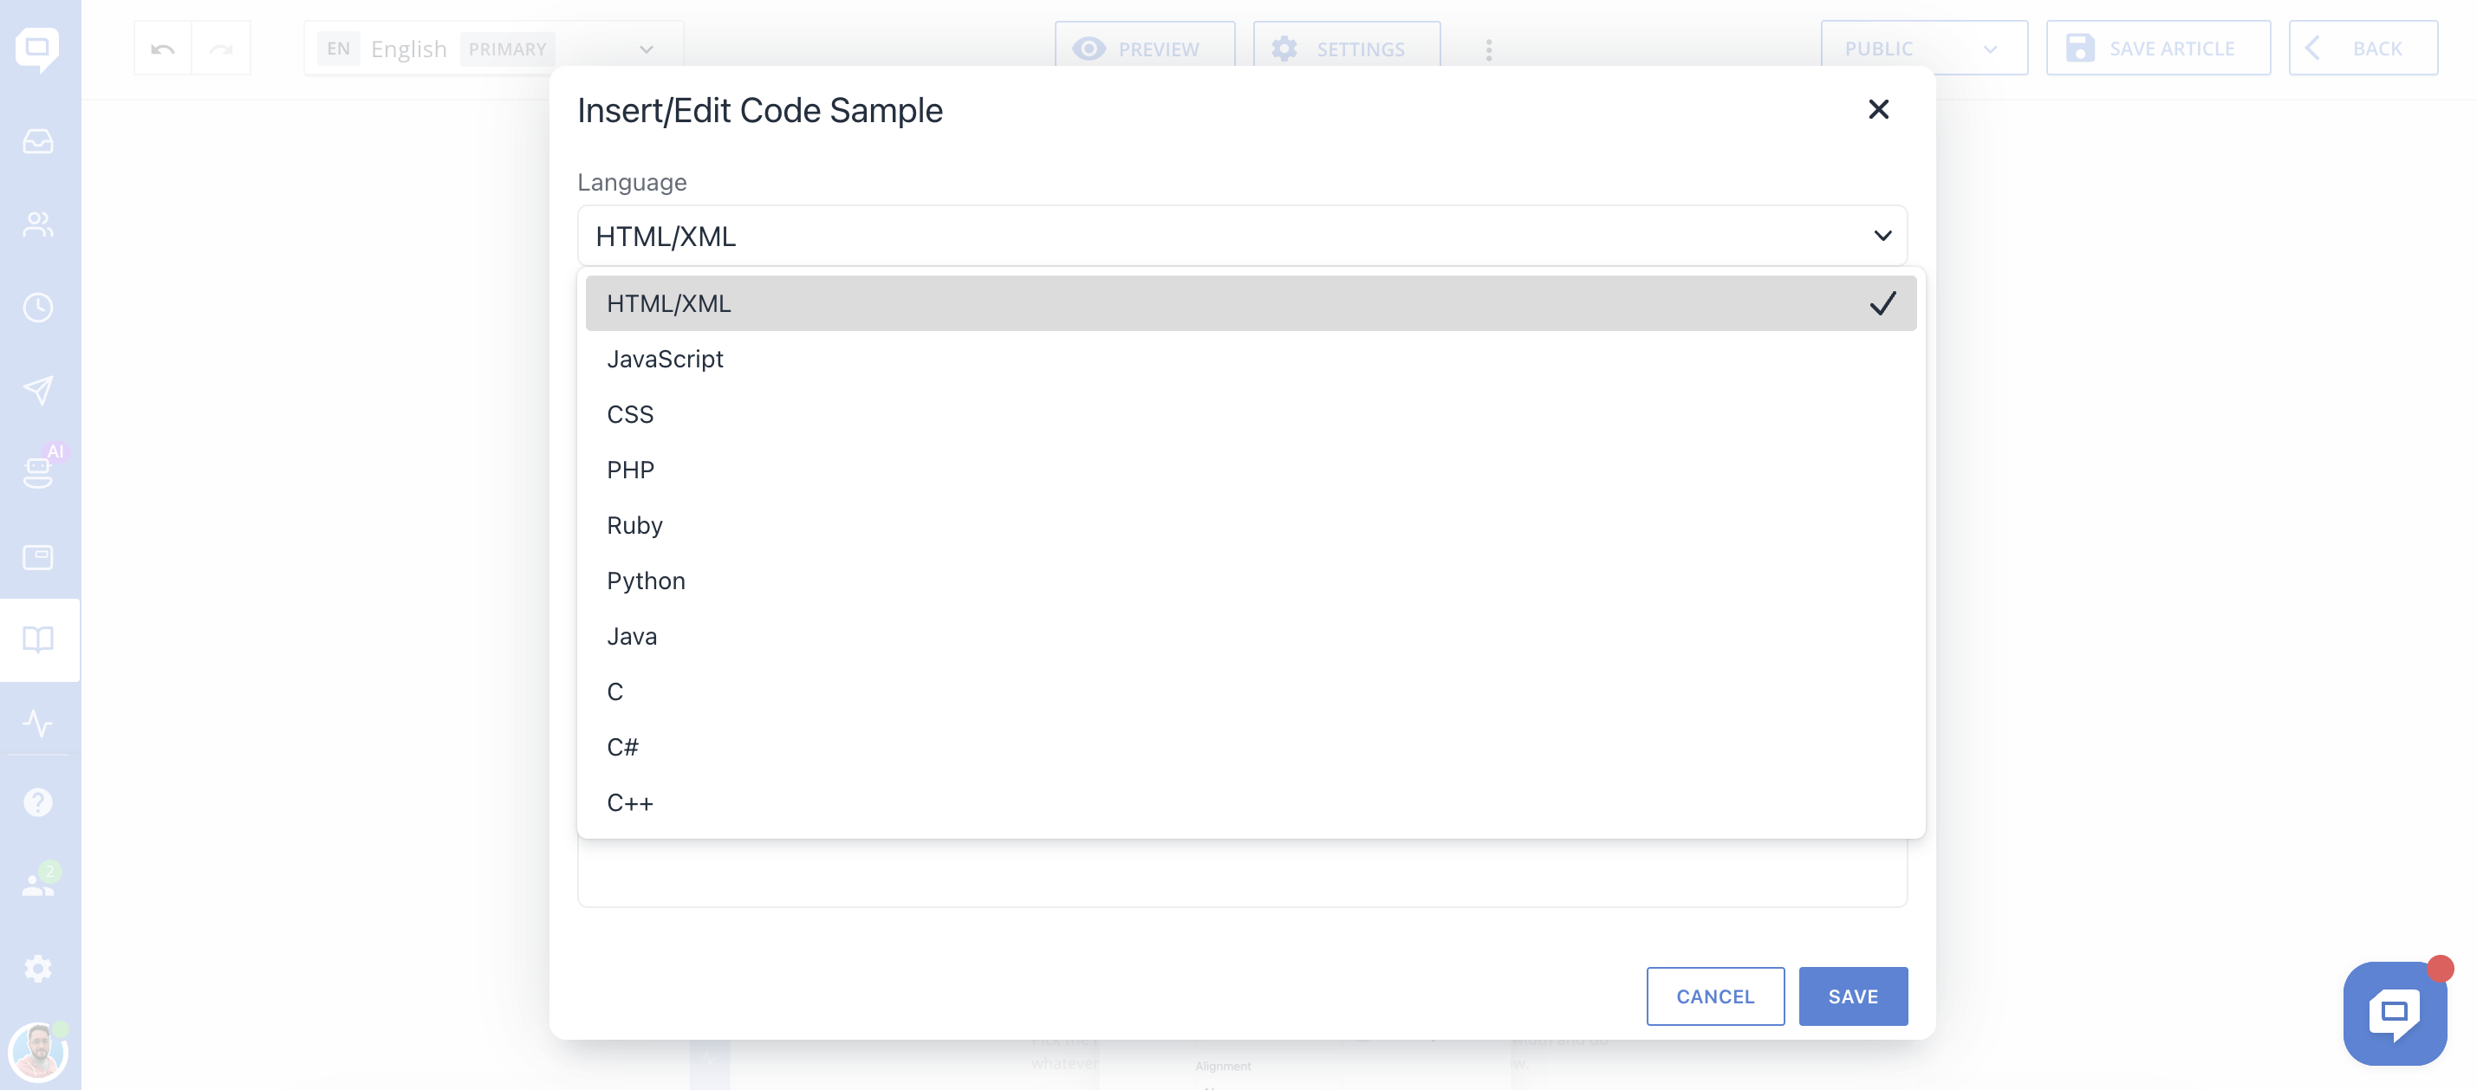Click the user avatar at bottom left

[x=38, y=1052]
